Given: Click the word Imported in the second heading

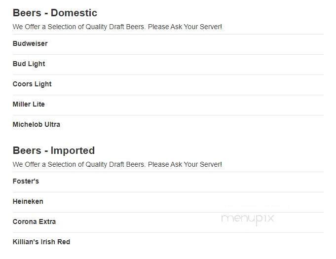Looking at the screenshot, I should [73, 150].
